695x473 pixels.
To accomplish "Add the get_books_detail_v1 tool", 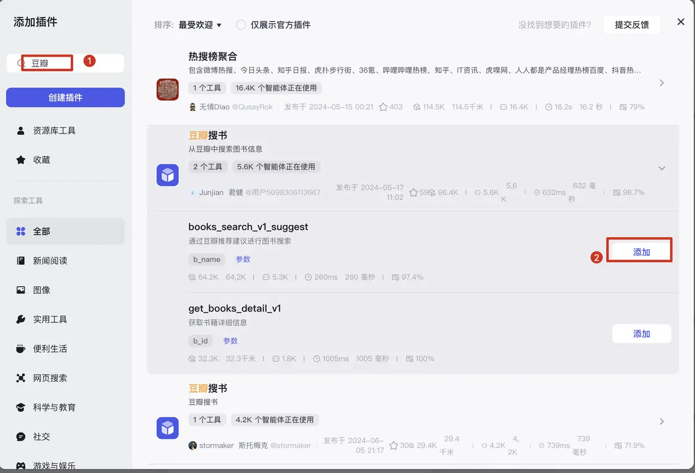I will [641, 334].
